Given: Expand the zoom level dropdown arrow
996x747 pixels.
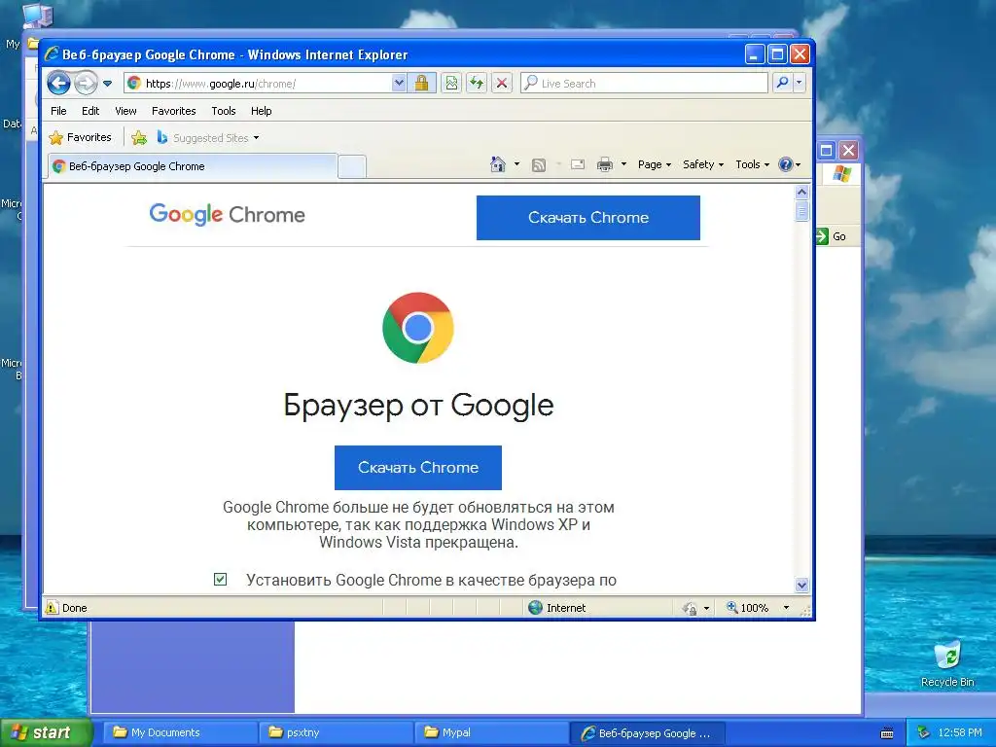Looking at the screenshot, I should pos(786,608).
